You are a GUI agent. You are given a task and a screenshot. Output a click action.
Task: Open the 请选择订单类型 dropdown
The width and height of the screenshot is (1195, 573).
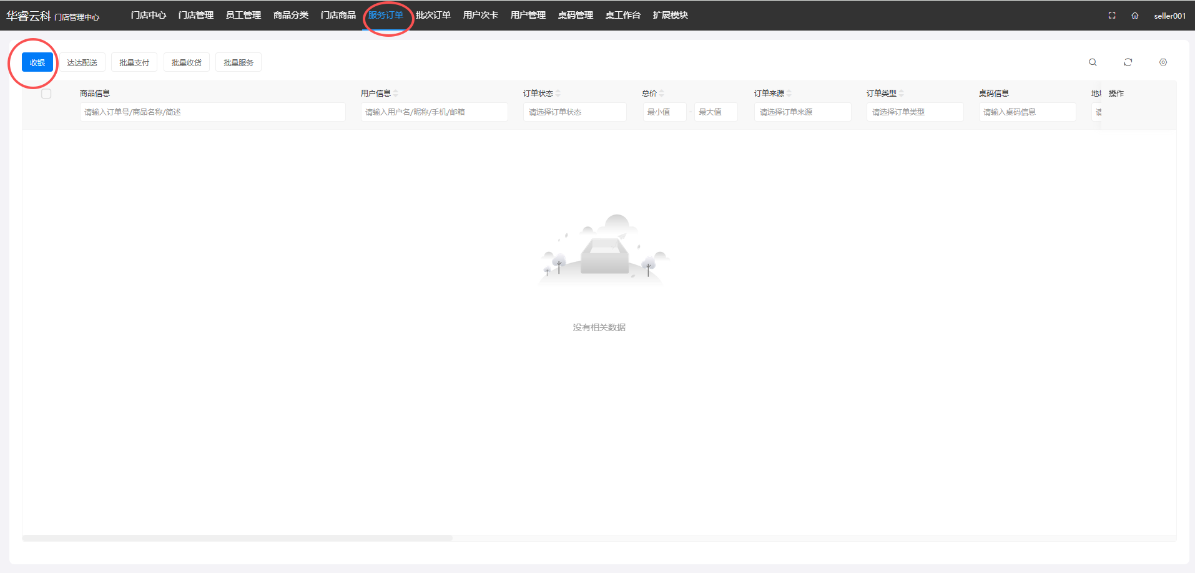[915, 112]
